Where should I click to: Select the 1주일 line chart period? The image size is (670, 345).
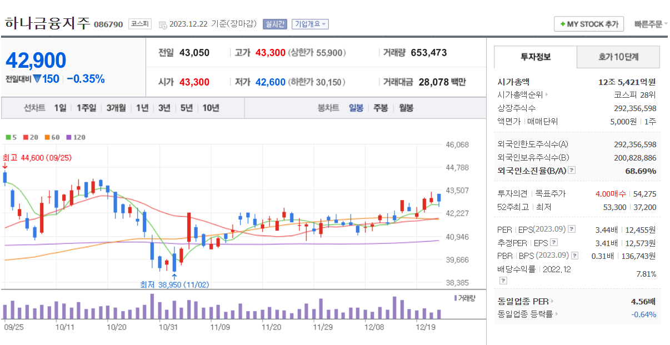click(x=86, y=108)
